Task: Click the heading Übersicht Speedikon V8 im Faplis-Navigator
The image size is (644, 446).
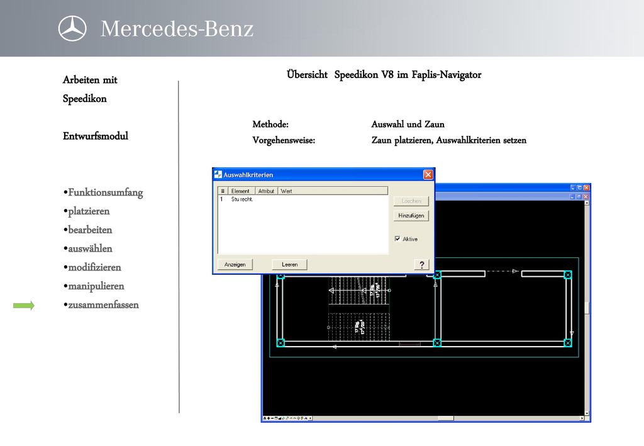Action: pos(384,74)
